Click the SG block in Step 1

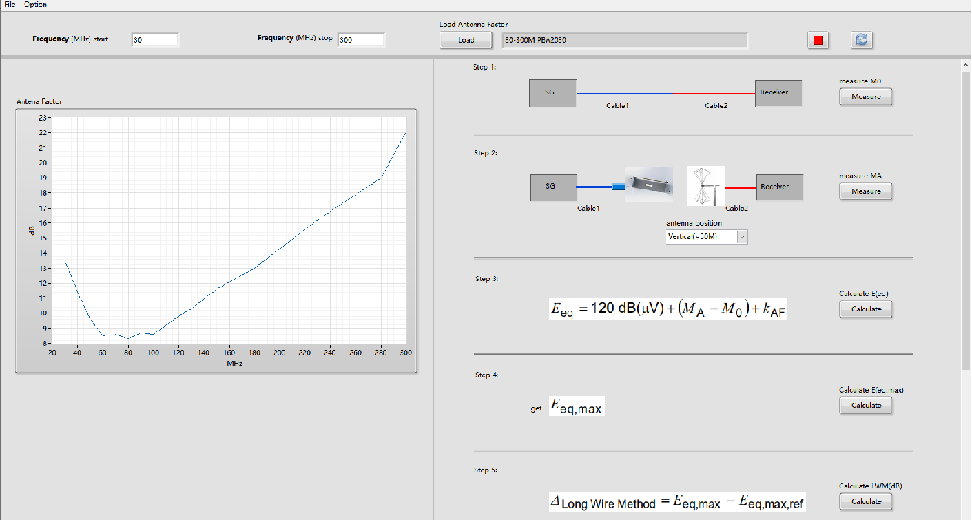coord(552,93)
